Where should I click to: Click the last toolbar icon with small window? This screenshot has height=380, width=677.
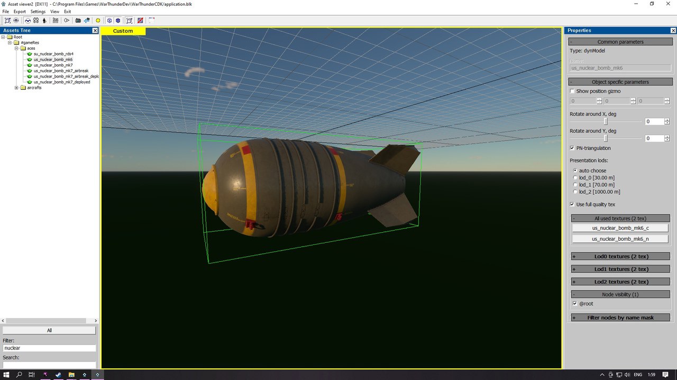coord(151,21)
